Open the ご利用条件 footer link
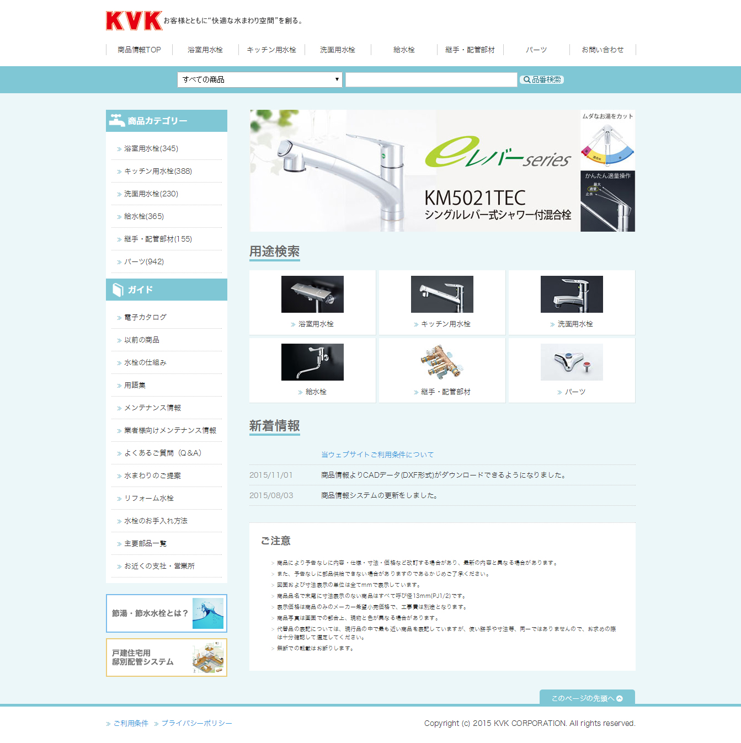The width and height of the screenshot is (741, 743). pyautogui.click(x=131, y=723)
